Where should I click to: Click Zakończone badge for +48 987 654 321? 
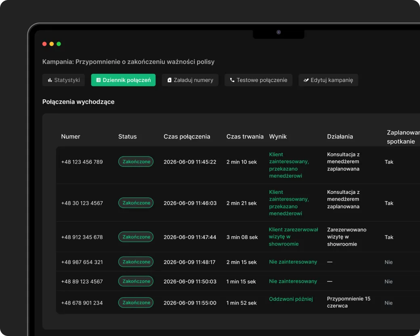pos(136,262)
